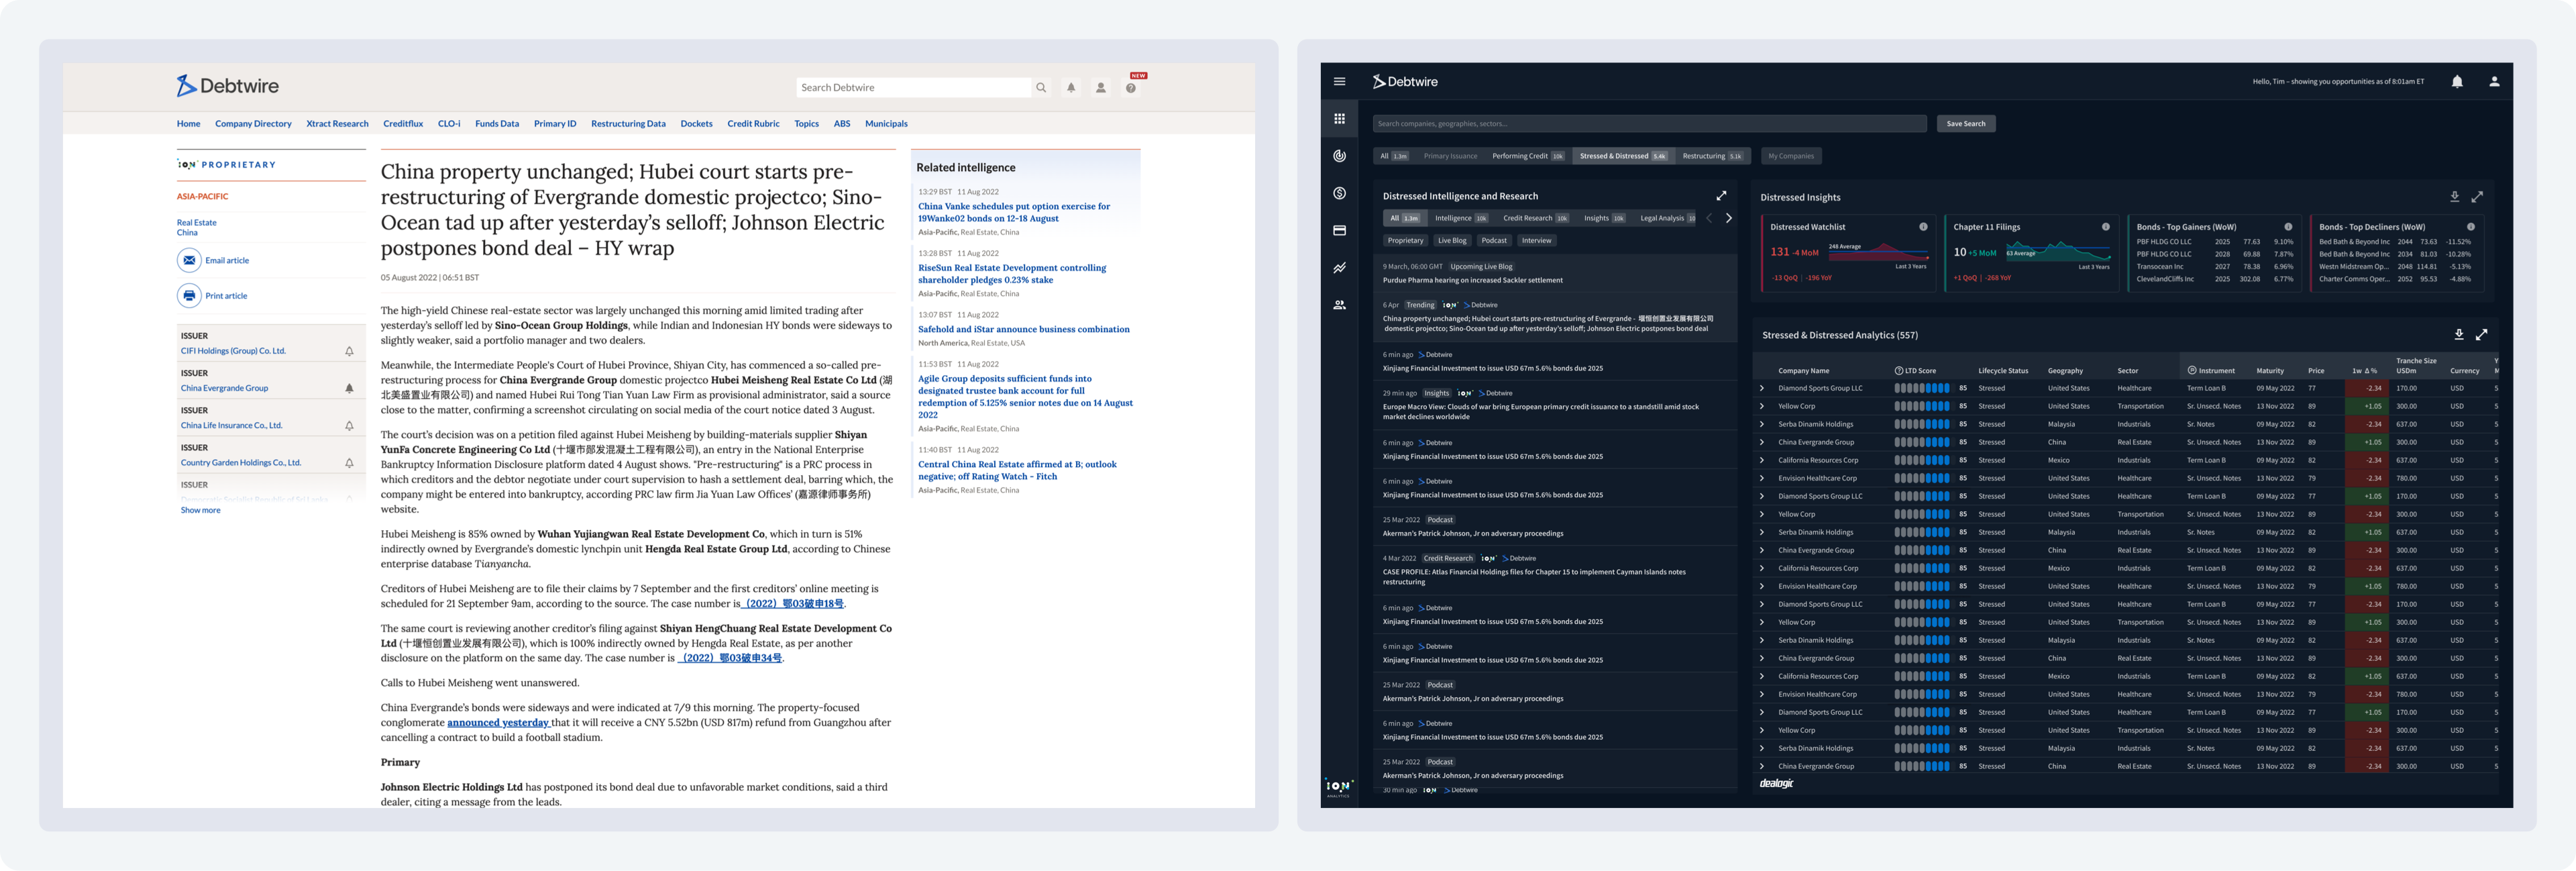This screenshot has width=2576, height=871.
Task: Open the trend chart sidebar icon
Action: 1339,268
